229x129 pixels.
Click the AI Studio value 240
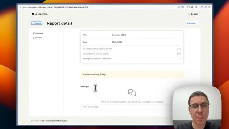(x=179, y=49)
